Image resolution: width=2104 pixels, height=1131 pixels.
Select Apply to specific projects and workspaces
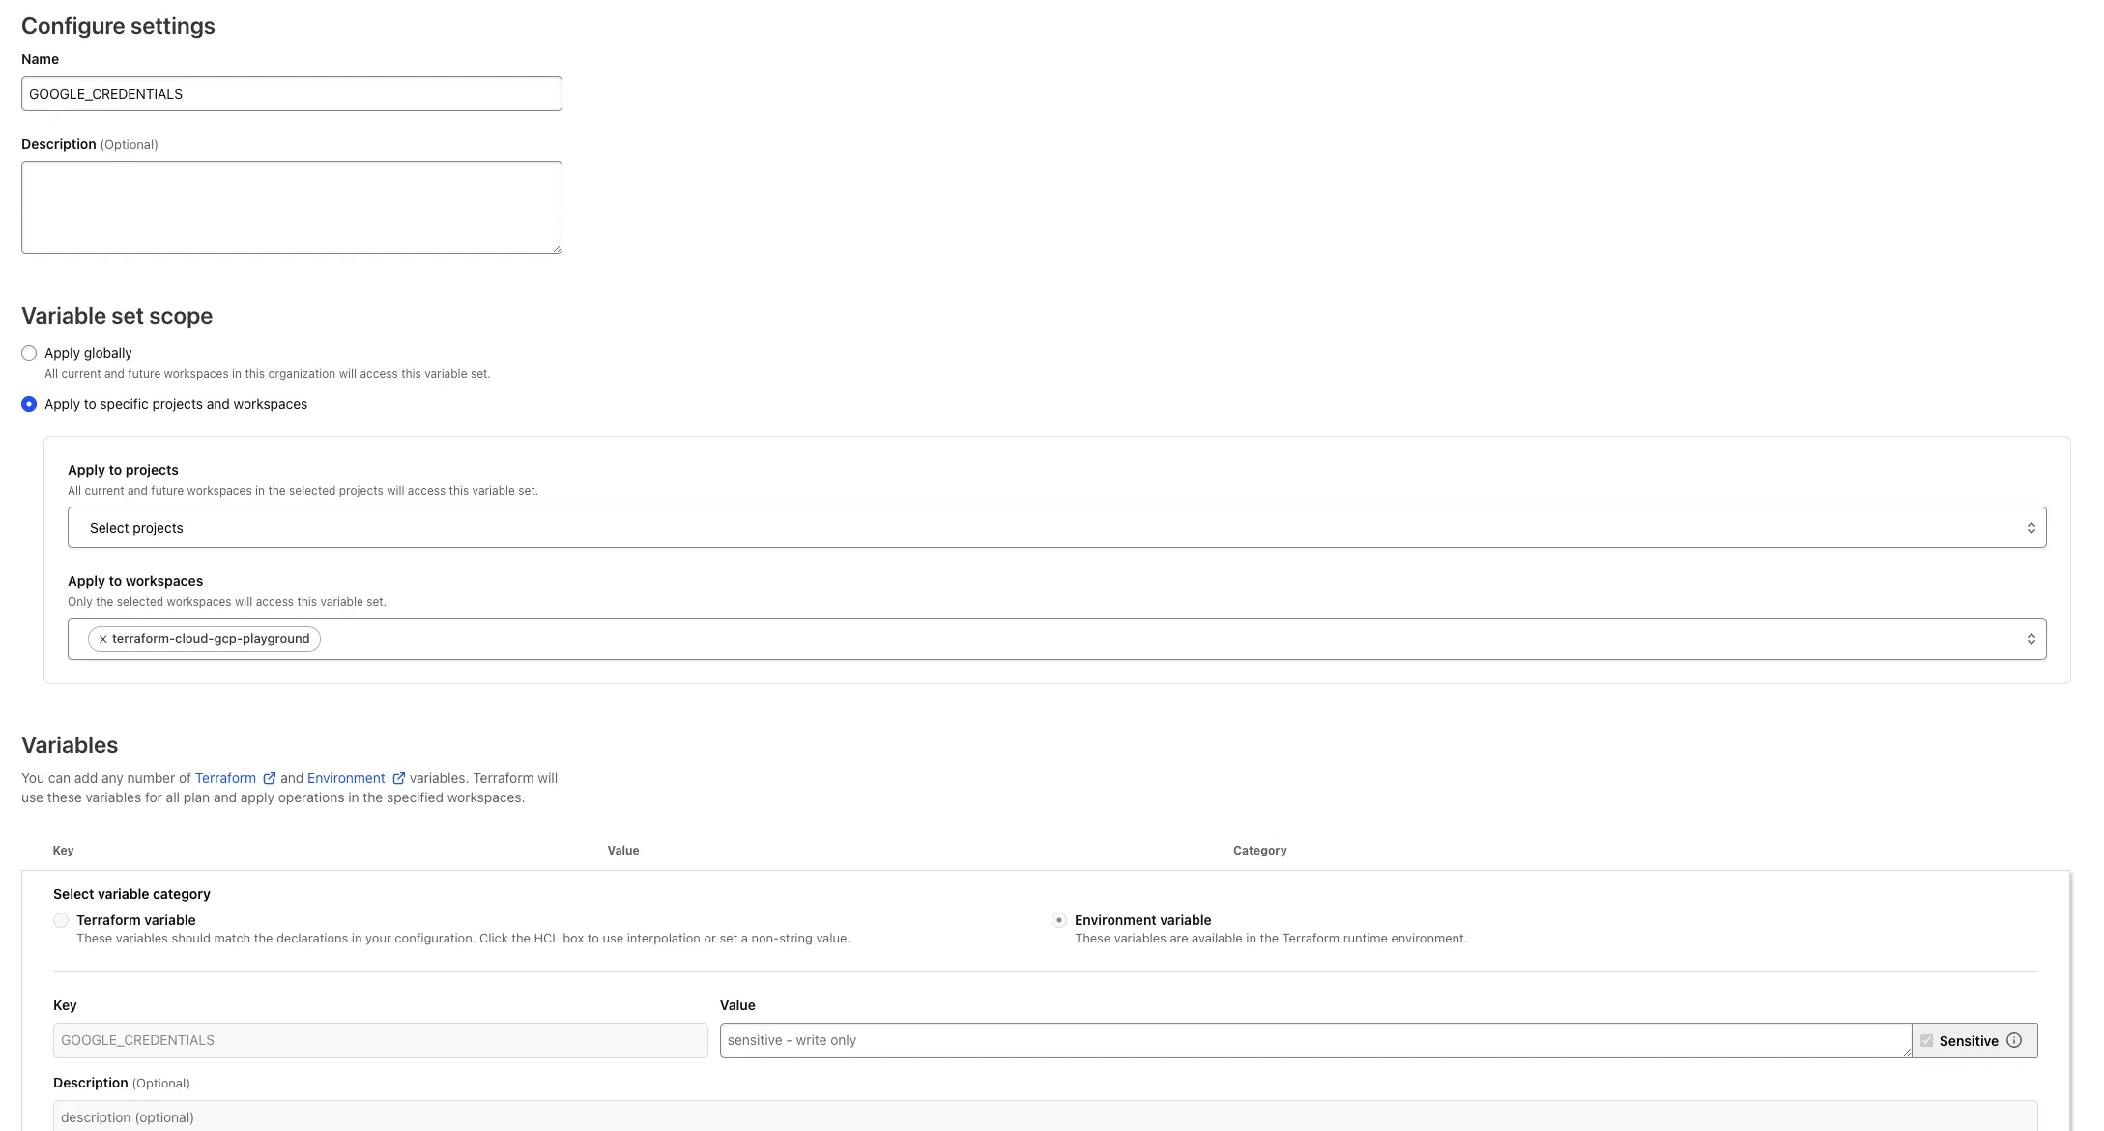[x=29, y=404]
